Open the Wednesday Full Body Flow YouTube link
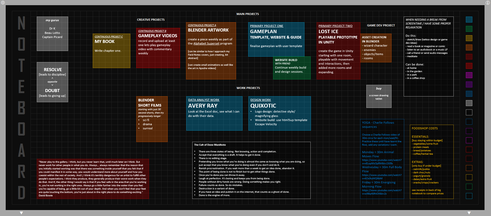Image resolution: width=491 pixels, height=216 pixels. 381,177
